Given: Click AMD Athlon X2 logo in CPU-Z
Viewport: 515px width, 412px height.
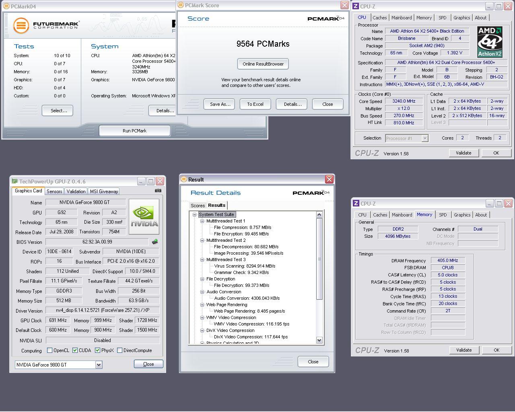Looking at the screenshot, I should point(490,42).
